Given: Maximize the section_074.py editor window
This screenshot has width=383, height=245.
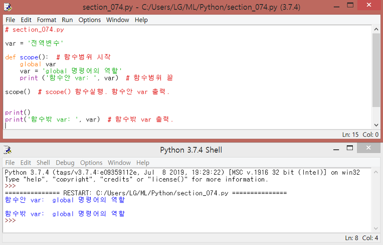Looking at the screenshot, I should (350, 5).
